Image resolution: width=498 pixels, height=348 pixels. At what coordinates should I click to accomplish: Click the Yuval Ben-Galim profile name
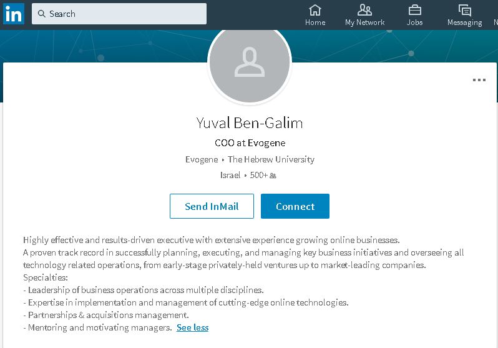click(250, 122)
